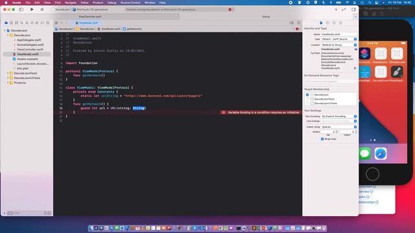The image size is (415, 233).
Task: Show the Quick Help inspector
Action: tap(334, 23)
